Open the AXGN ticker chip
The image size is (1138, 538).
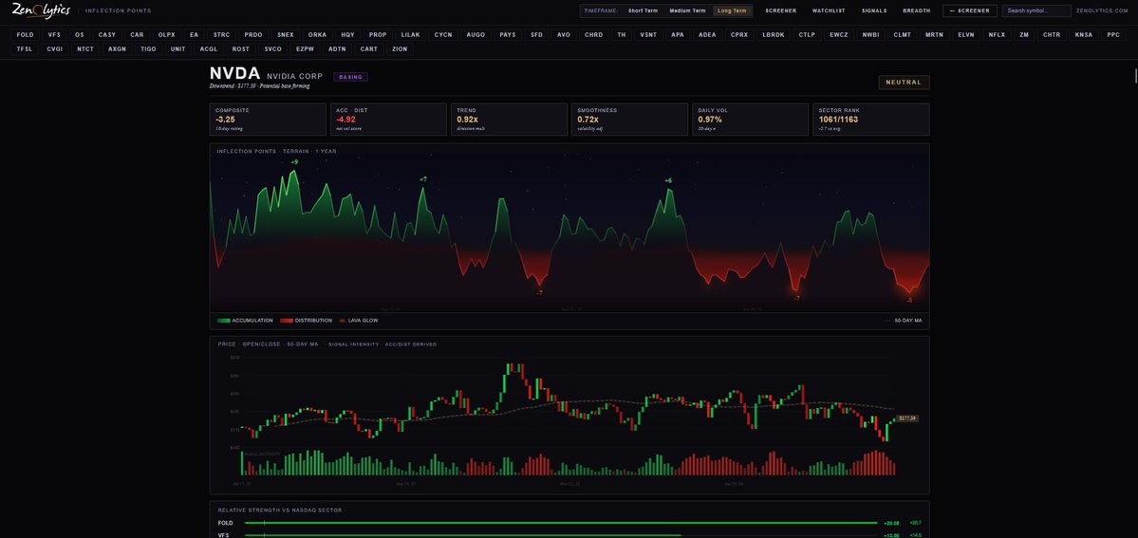click(x=117, y=49)
